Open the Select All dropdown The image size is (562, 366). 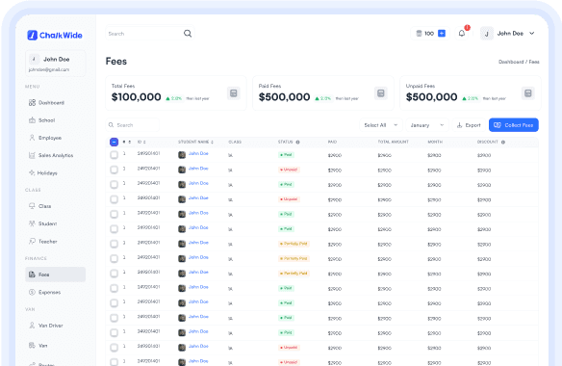pyautogui.click(x=381, y=125)
